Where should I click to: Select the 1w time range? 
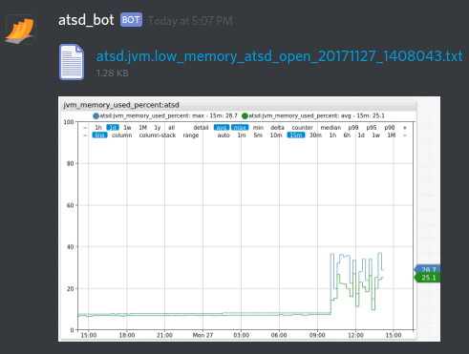point(127,128)
